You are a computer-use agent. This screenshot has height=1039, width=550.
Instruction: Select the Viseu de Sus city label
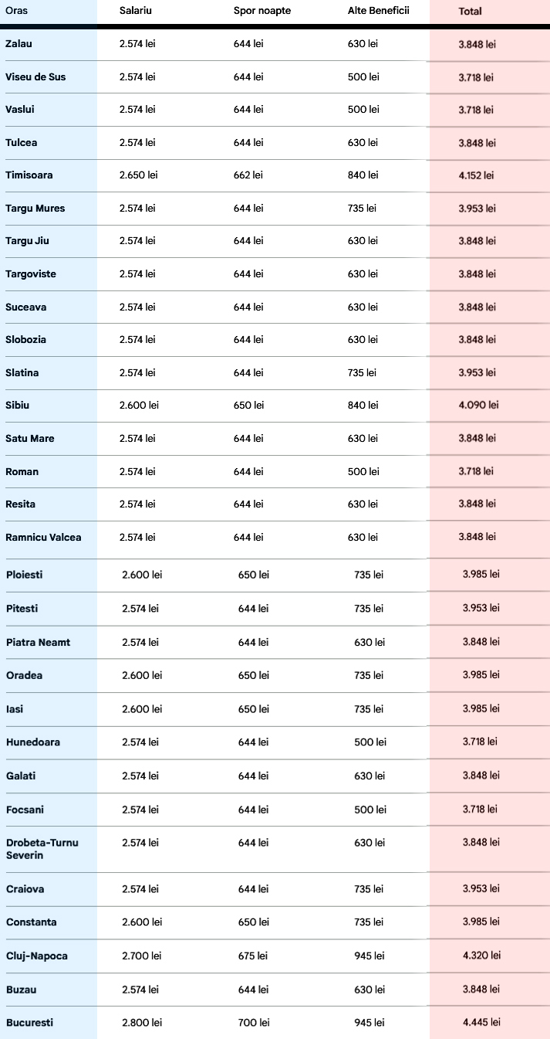(35, 77)
